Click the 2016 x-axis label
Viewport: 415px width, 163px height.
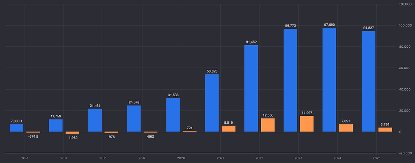click(x=25, y=158)
